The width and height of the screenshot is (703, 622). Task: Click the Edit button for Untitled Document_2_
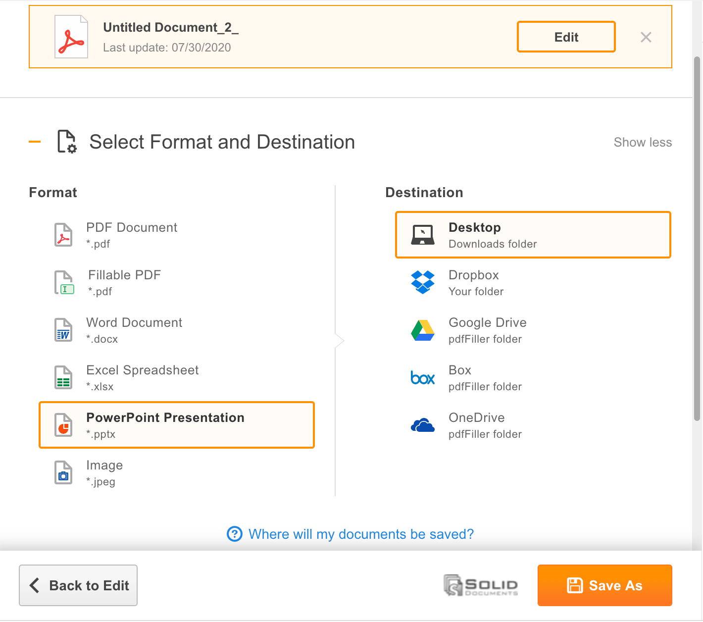click(x=566, y=37)
